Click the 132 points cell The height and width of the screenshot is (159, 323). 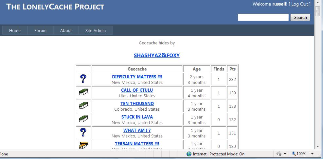pos(232,119)
